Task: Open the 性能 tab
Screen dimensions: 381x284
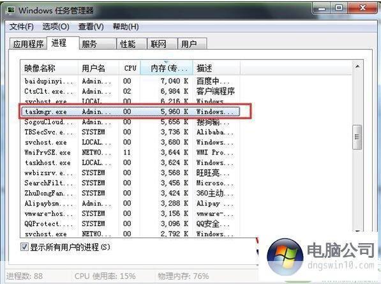Action: (131, 44)
